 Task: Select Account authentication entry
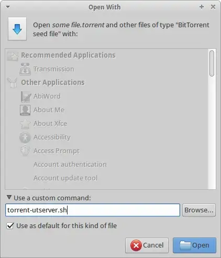tap(70, 165)
